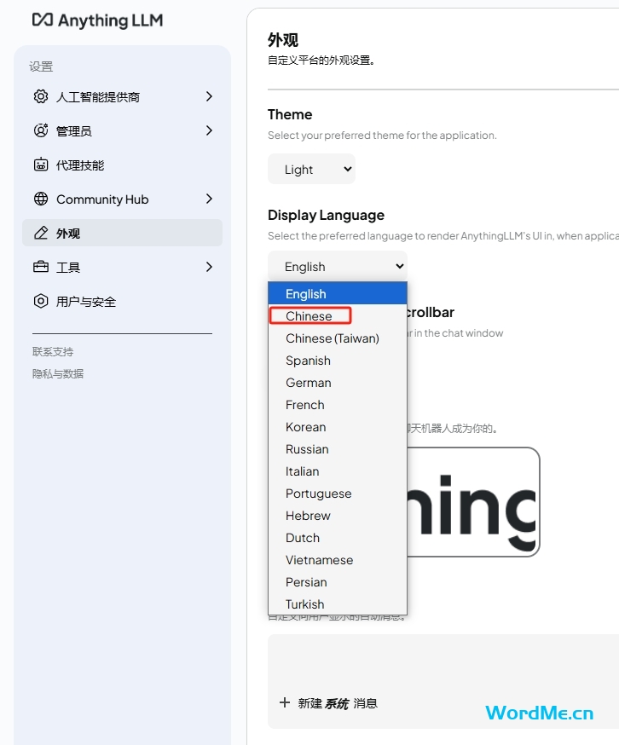
Task: Expand the 管理员 section chevron
Action: point(209,130)
